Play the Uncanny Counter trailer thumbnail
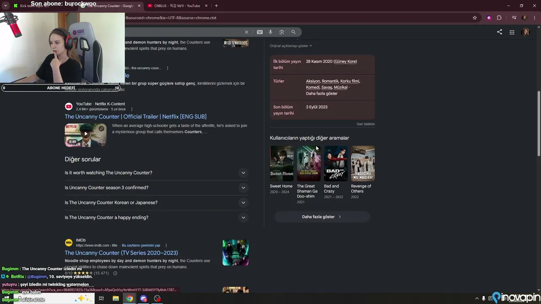This screenshot has height=304, width=541. click(x=85, y=135)
